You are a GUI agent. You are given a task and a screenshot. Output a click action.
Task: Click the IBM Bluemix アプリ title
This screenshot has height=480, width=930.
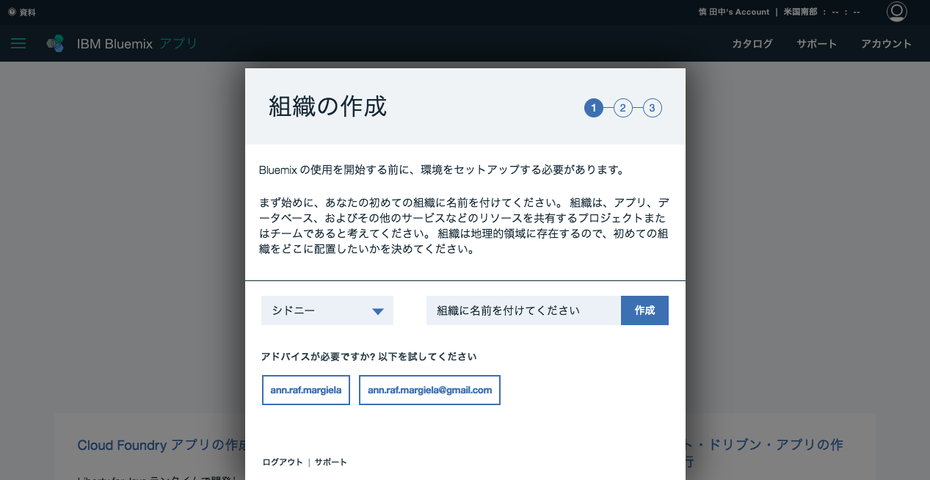137,43
